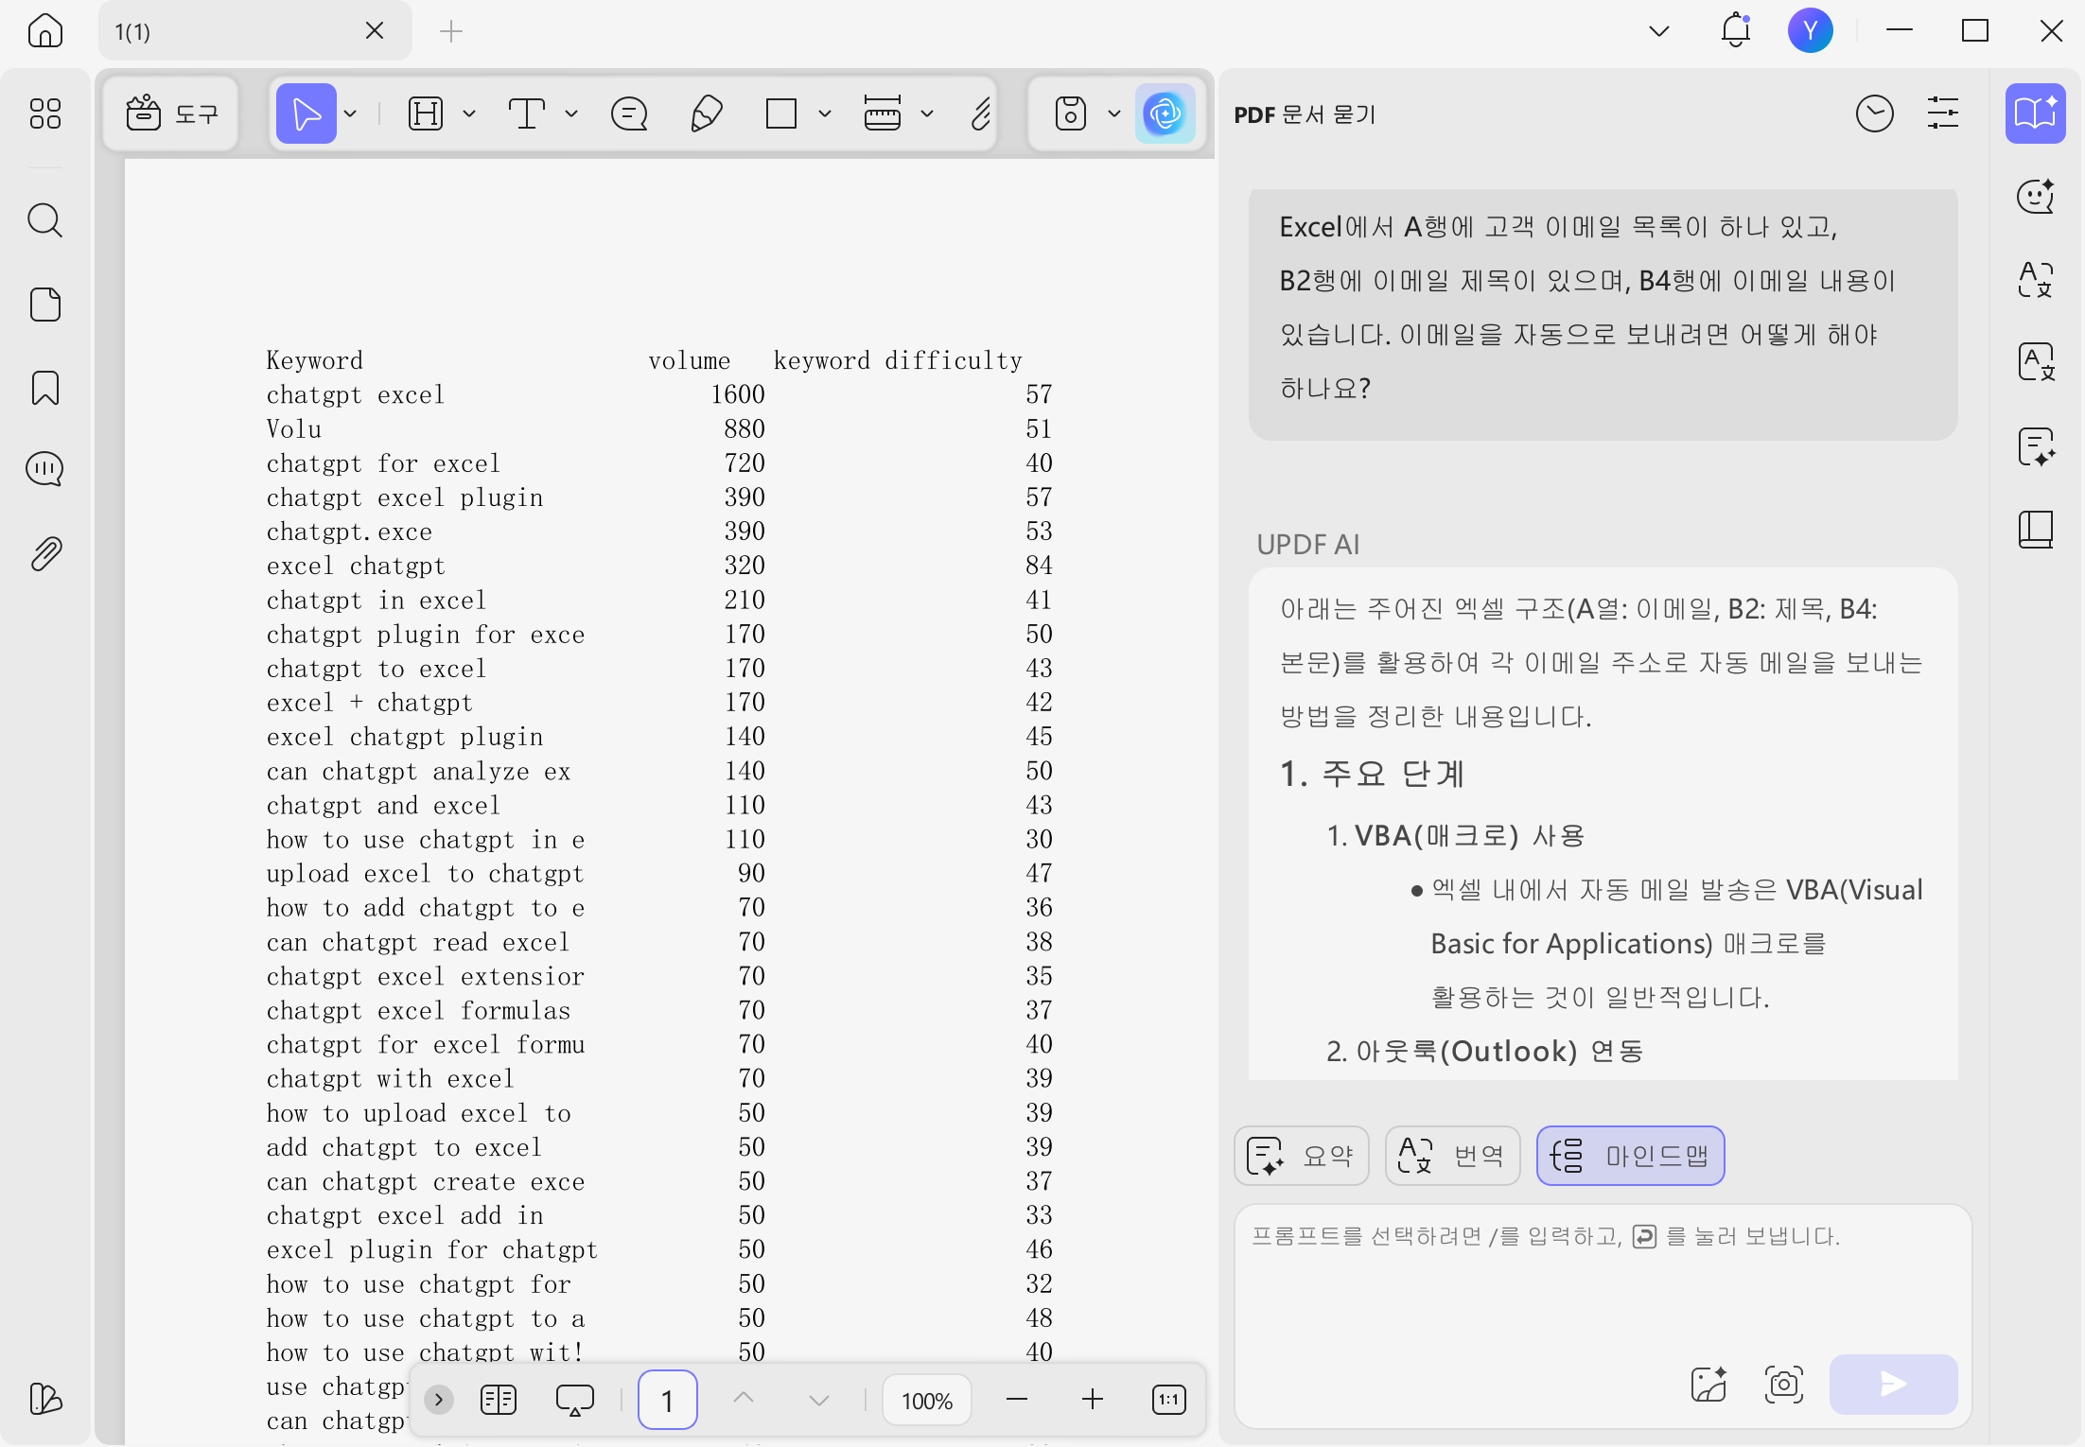Open the summarize icon in right sidebar
Screen dimensions: 2085x1447
pyautogui.click(x=2036, y=445)
